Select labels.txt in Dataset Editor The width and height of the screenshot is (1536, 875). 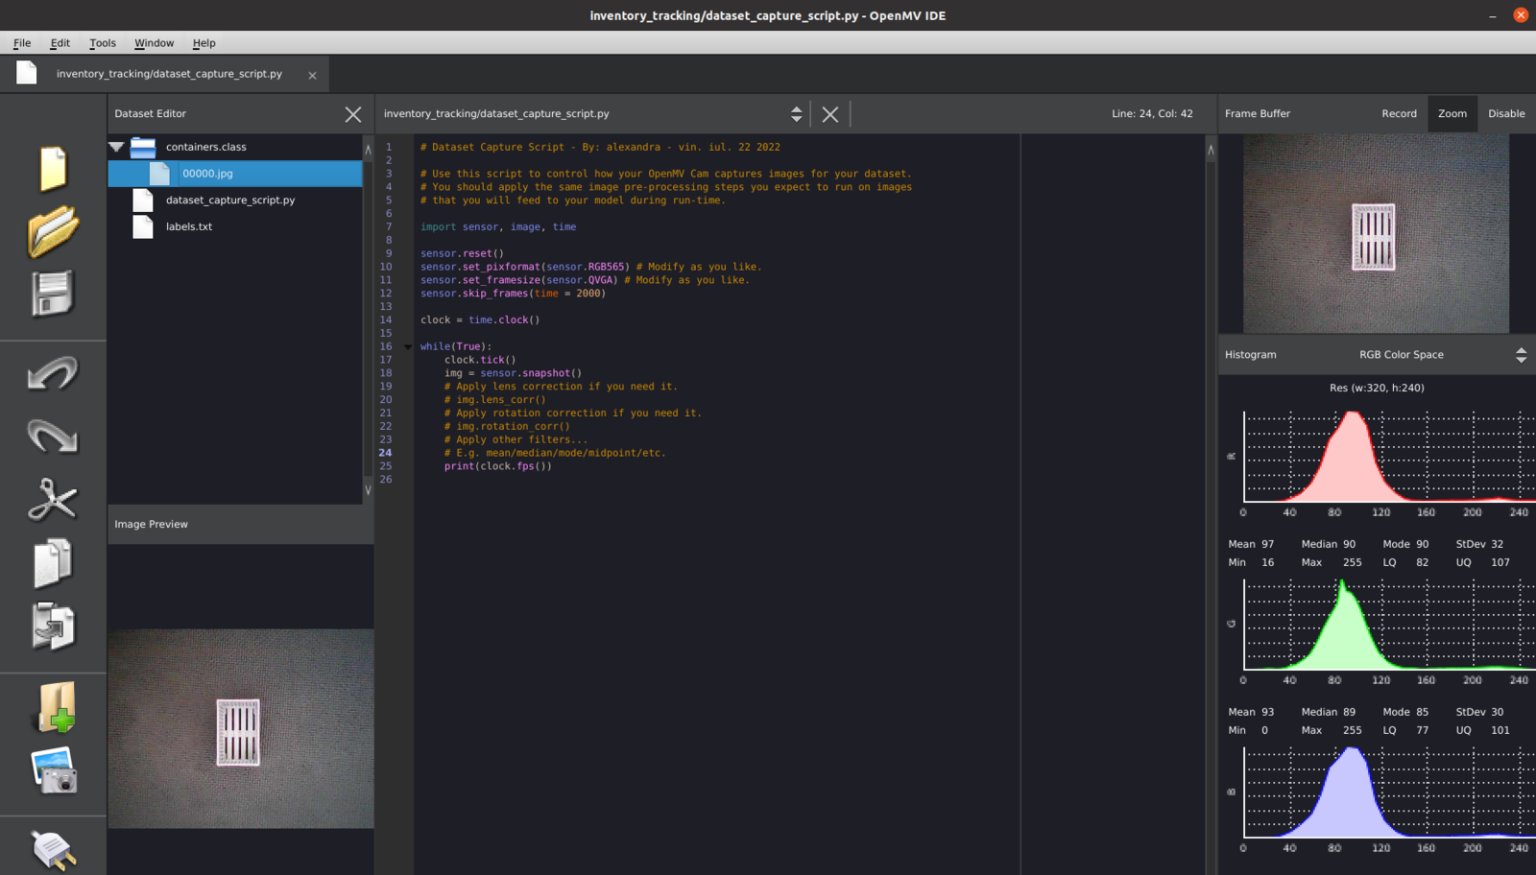pyautogui.click(x=189, y=227)
